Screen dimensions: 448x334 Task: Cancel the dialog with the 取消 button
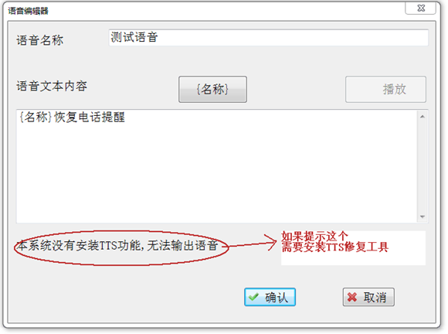pos(368,297)
